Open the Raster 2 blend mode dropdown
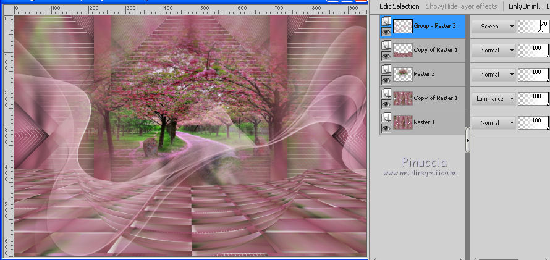The height and width of the screenshot is (260, 550). point(493,75)
